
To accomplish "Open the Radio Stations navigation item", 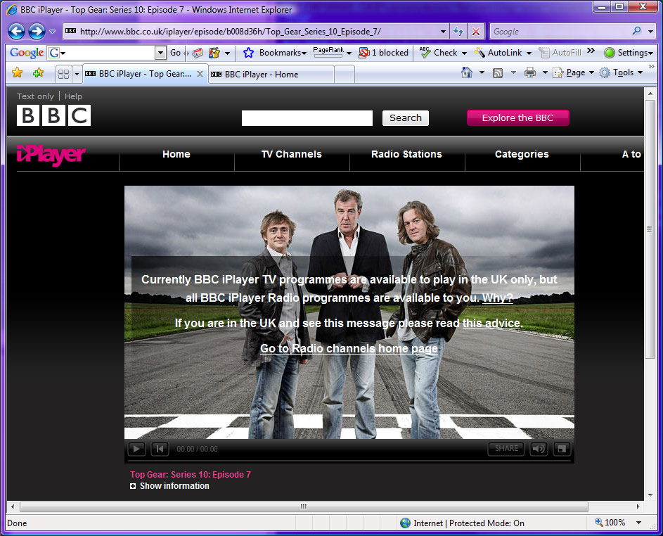I will point(407,155).
